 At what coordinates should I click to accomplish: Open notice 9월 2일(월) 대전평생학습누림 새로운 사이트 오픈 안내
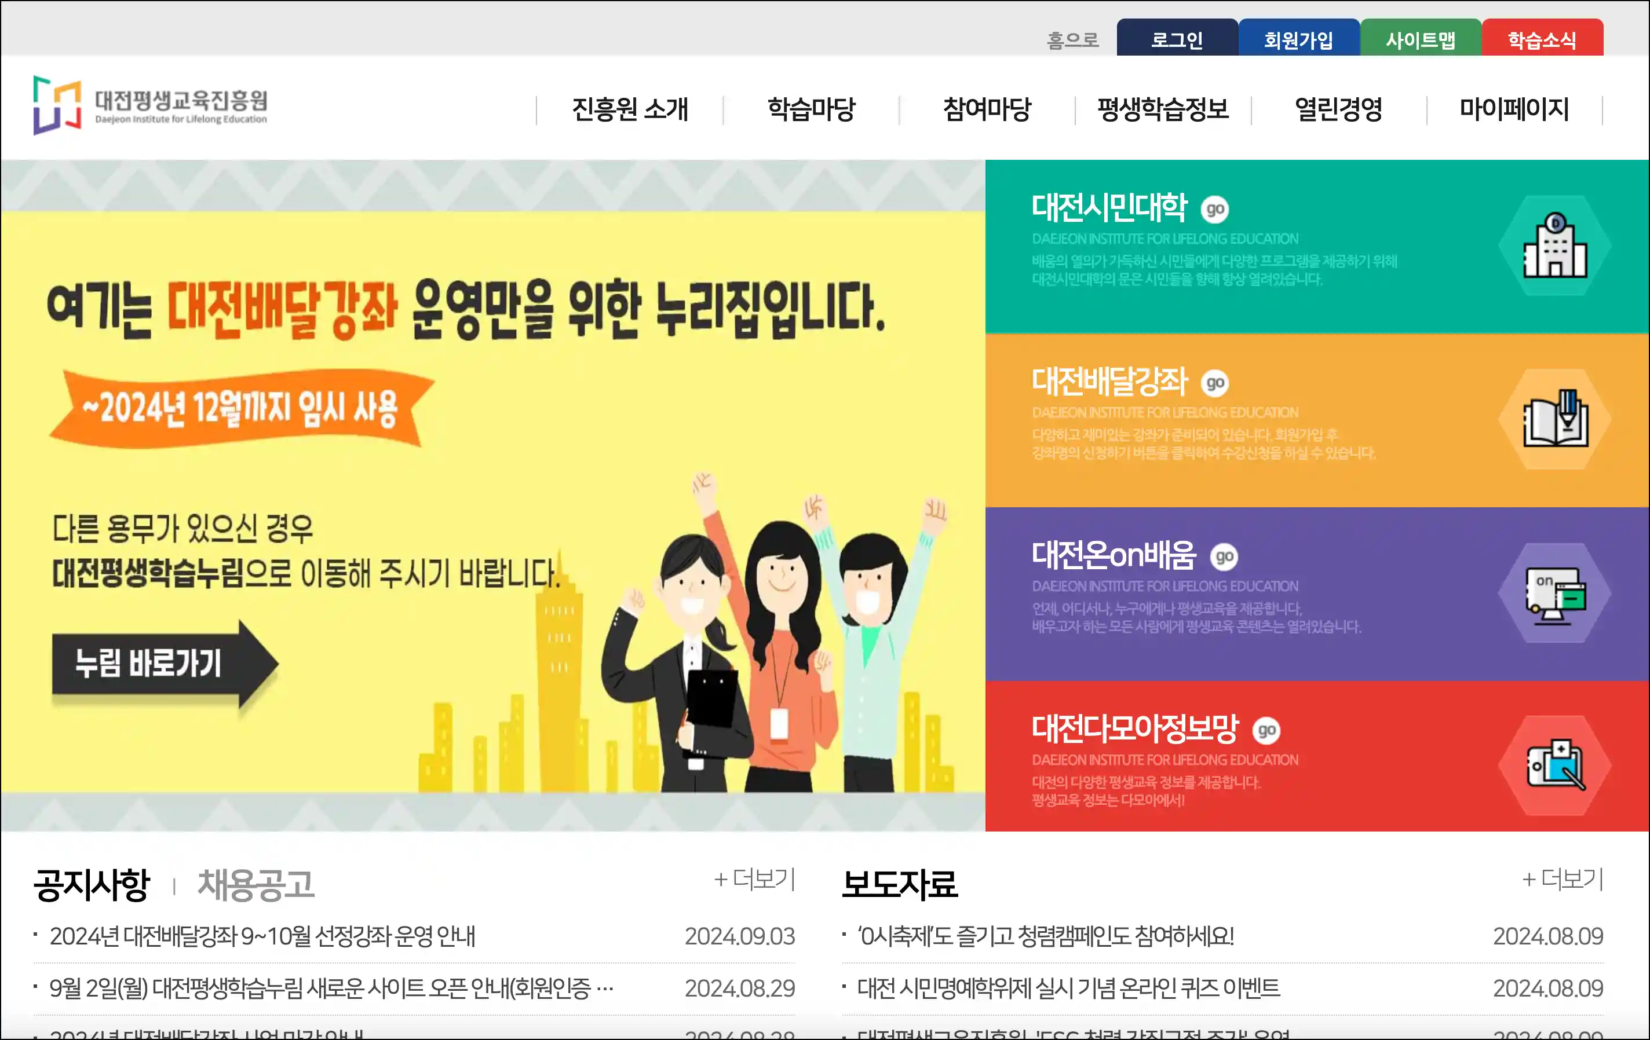(x=331, y=988)
